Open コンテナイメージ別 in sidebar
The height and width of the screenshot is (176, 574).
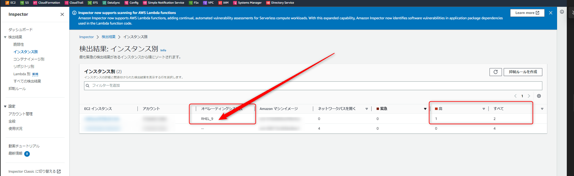tap(29, 59)
